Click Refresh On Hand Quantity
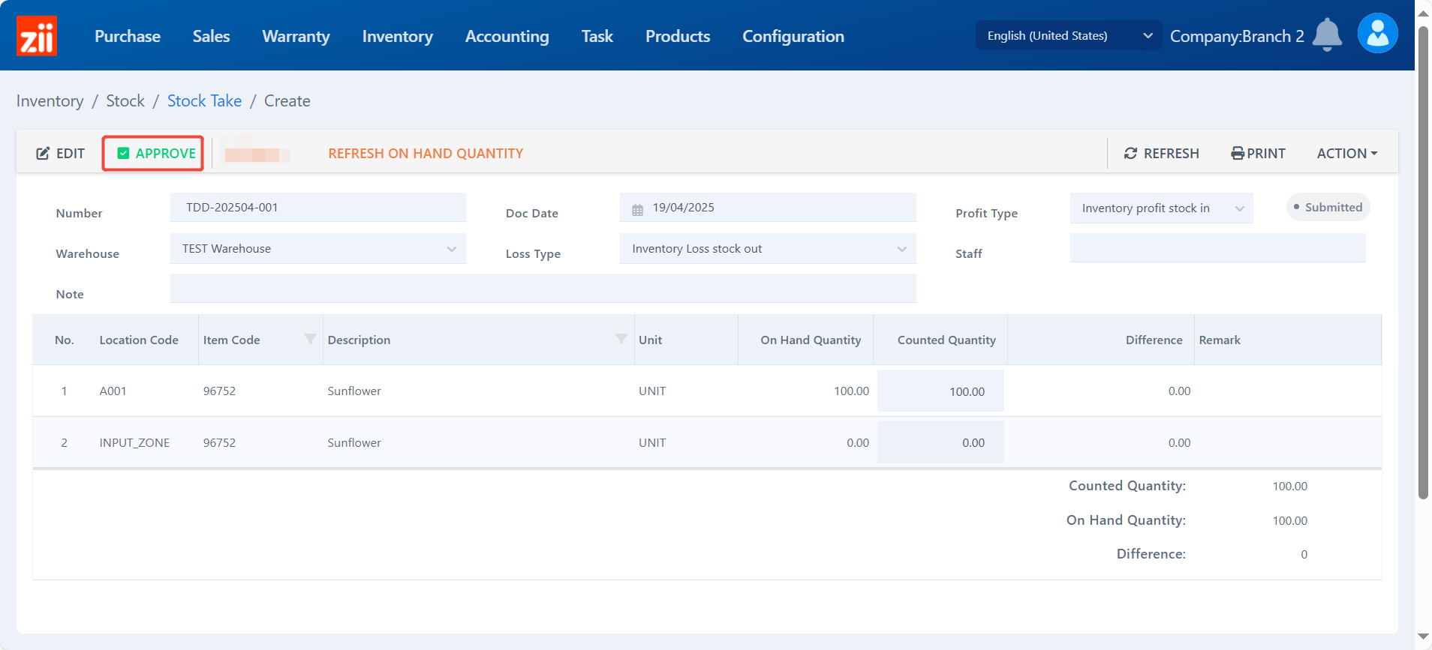1432x650 pixels. 426,153
